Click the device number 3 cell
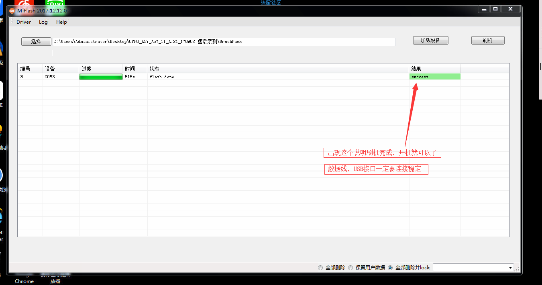The width and height of the screenshot is (542, 285). 30,77
